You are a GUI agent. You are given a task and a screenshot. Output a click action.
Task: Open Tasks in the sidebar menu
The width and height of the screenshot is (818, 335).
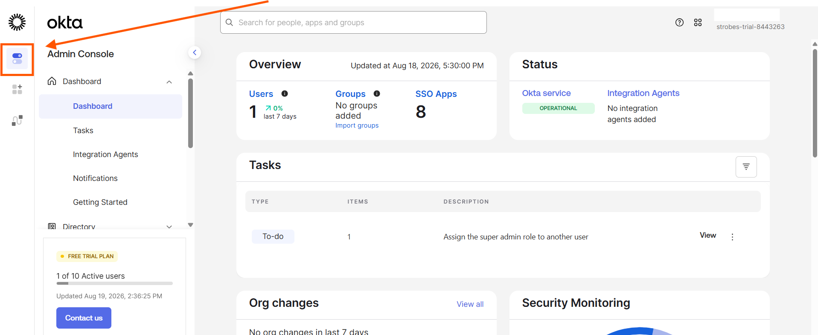(x=83, y=131)
